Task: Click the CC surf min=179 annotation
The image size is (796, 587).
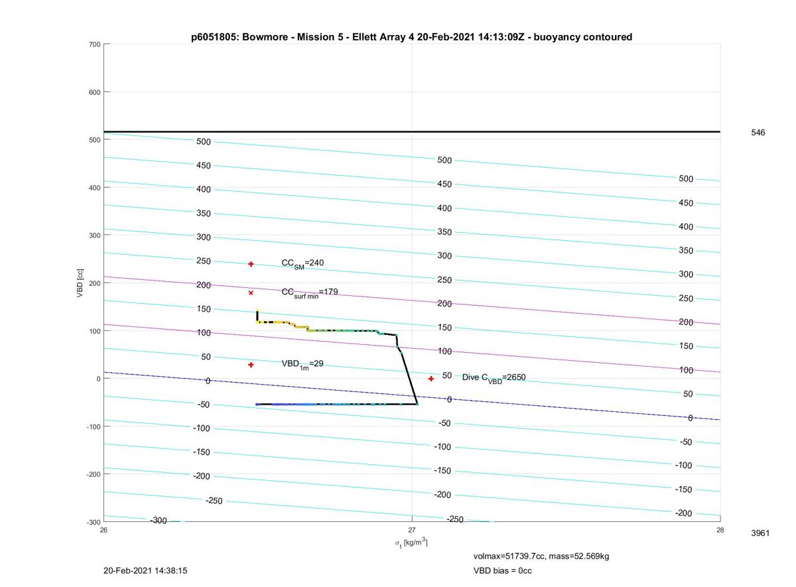Action: coord(310,293)
